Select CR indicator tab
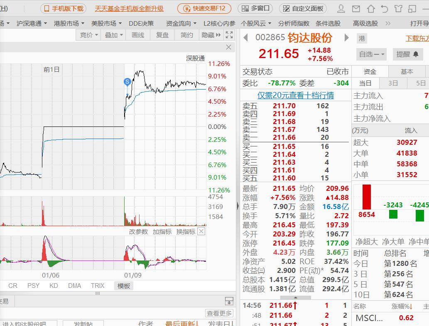The image size is (429, 326). click(x=13, y=285)
